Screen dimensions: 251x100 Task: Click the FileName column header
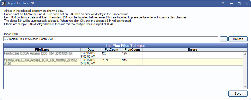tap(42, 50)
